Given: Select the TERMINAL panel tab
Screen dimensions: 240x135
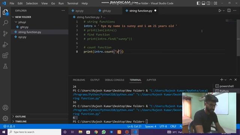Looking at the screenshot, I should tap(135, 80).
